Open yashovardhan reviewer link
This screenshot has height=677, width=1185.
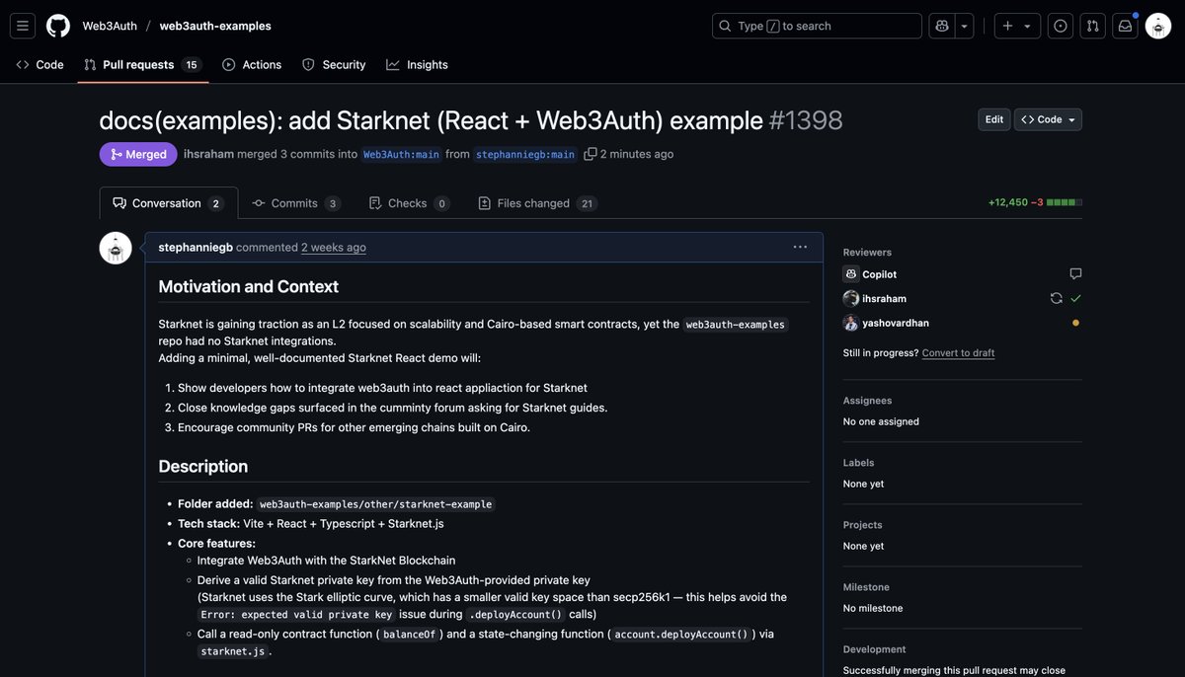point(896,323)
